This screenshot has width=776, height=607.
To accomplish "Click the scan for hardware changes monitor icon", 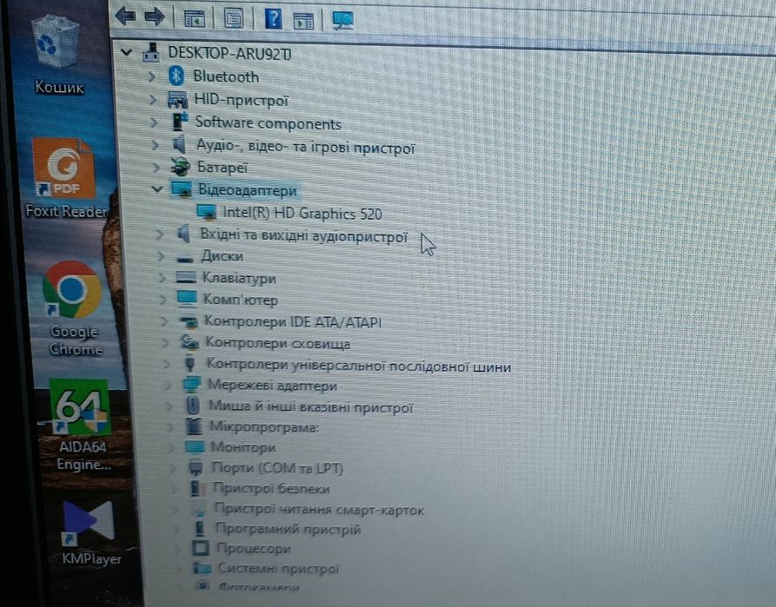I will click(x=343, y=20).
